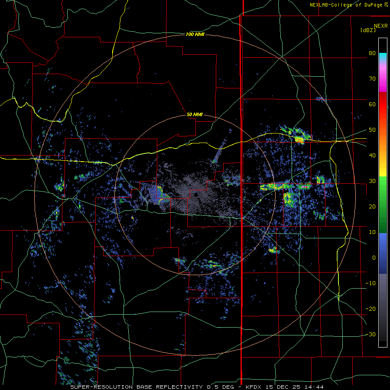Viewport: 390px width, 390px height.
Task: Click the 0 value on dBZ scale
Action: coord(374,258)
